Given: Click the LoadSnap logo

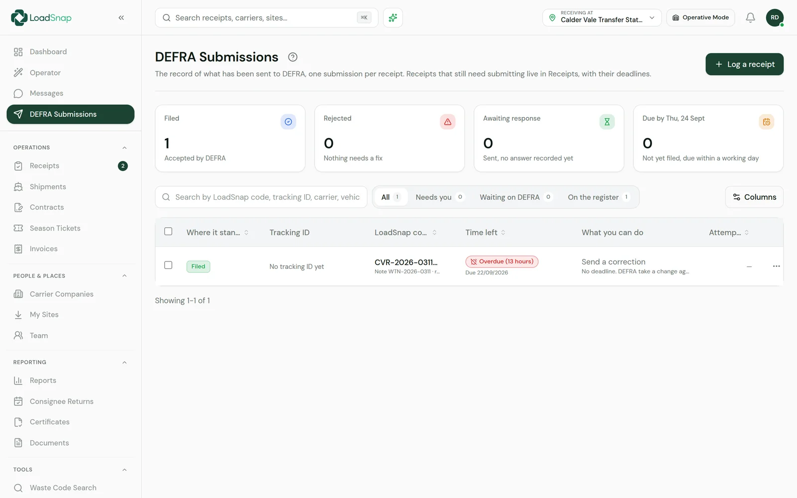Looking at the screenshot, I should point(41,18).
